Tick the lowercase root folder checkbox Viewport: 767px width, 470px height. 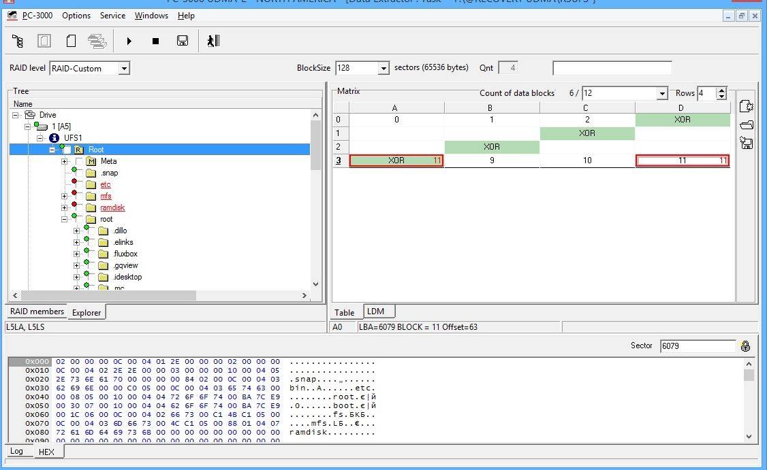coord(79,220)
